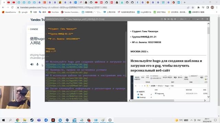Viewport: 220px width, 123px height.
Task: Bookmark this page with the star icon
Action: 193,8
